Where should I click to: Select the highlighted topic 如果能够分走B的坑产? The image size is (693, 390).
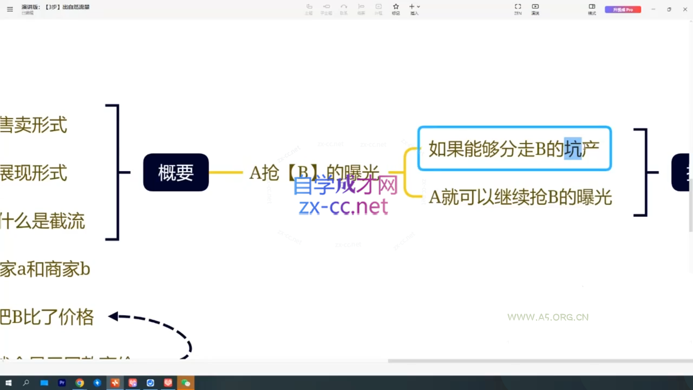pos(514,149)
